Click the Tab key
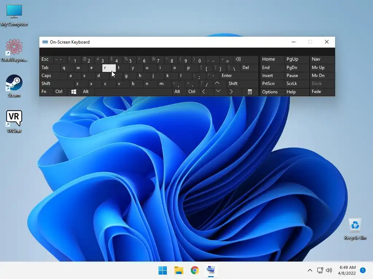Screen dimensions: 373x279 50,68
